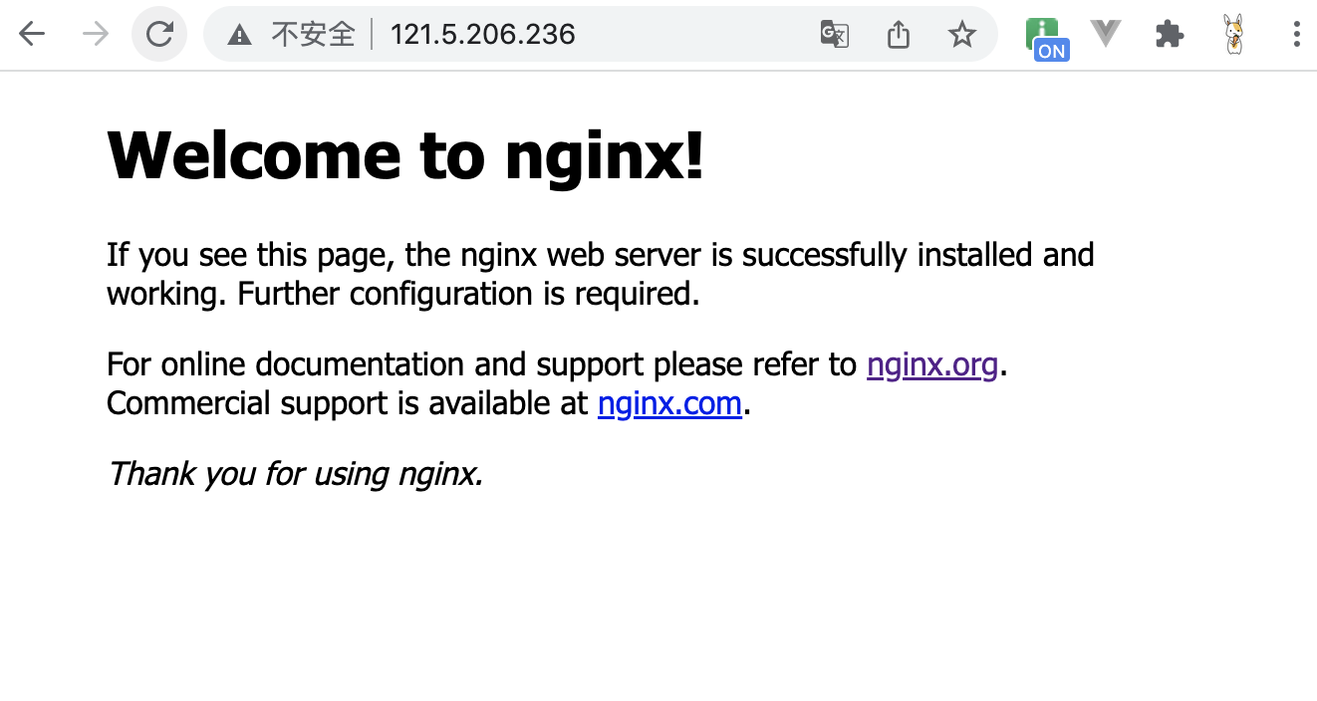Reload the current page
1317x701 pixels.
pyautogui.click(x=159, y=35)
